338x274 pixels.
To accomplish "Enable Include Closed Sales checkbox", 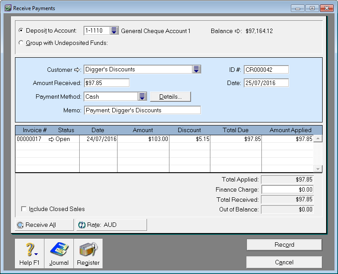I will coord(24,209).
